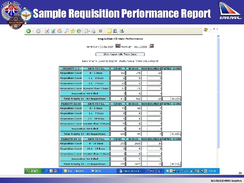
Task: Click the PRIORITY 09-15 table header
Action: 71,139
